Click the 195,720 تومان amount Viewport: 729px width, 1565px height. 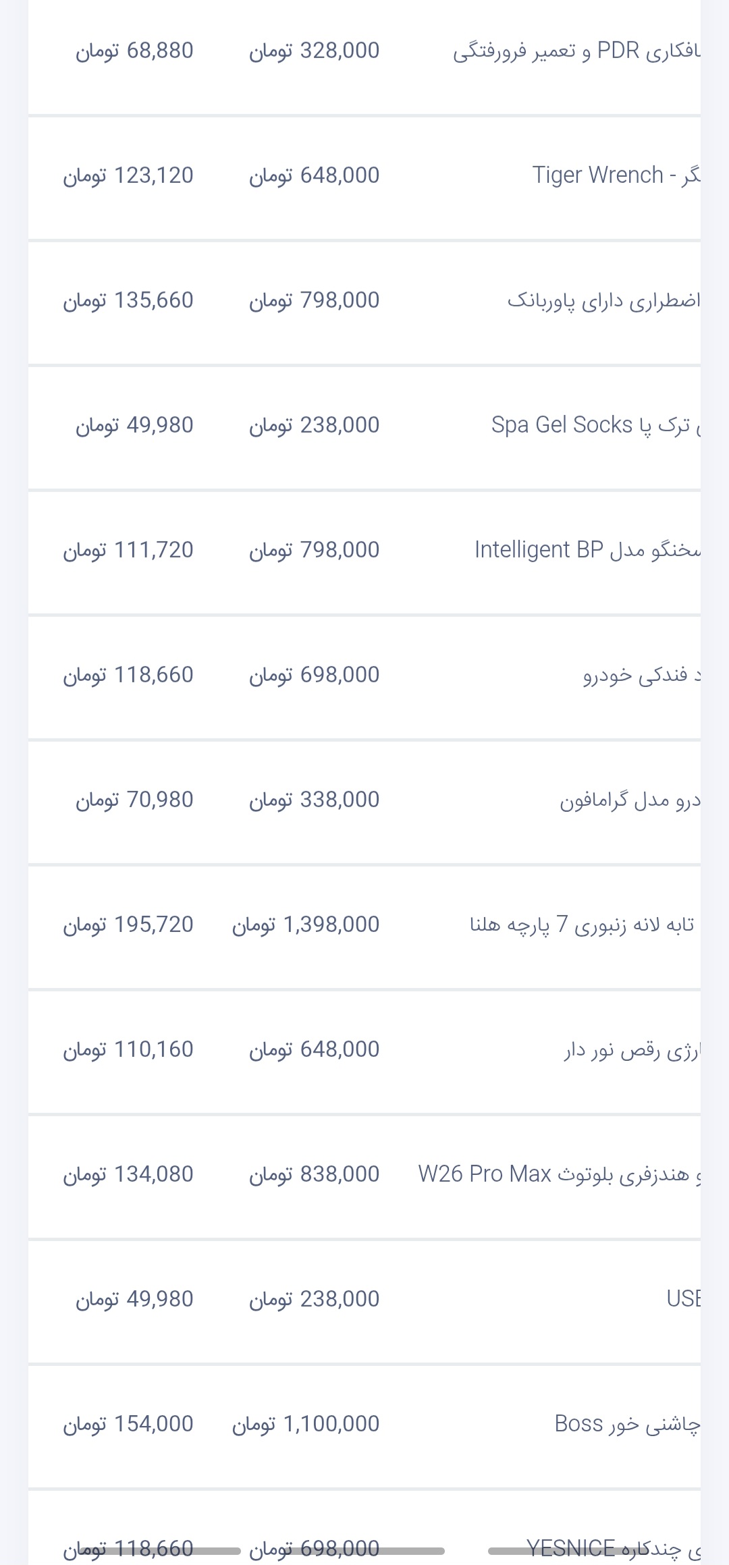click(128, 925)
